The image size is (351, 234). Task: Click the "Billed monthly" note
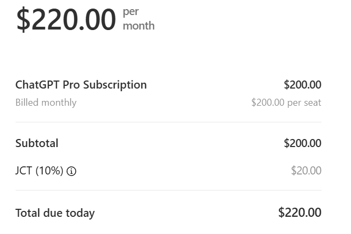click(46, 103)
